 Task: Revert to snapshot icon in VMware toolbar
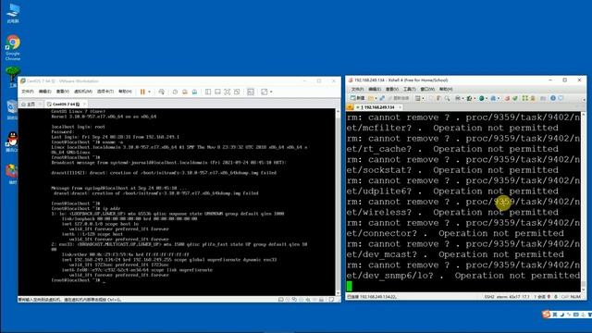click(x=185, y=92)
